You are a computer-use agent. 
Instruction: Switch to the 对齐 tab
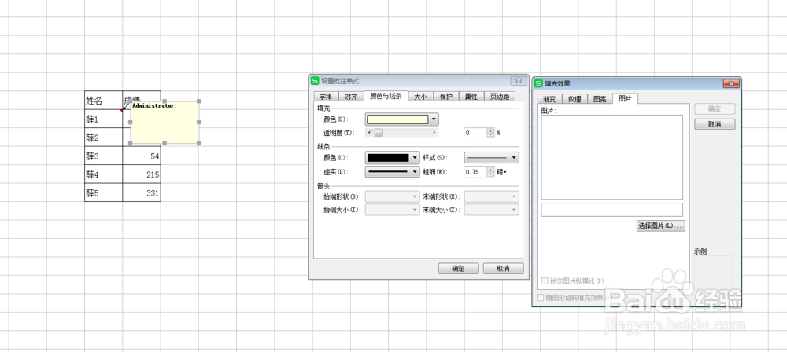point(351,97)
